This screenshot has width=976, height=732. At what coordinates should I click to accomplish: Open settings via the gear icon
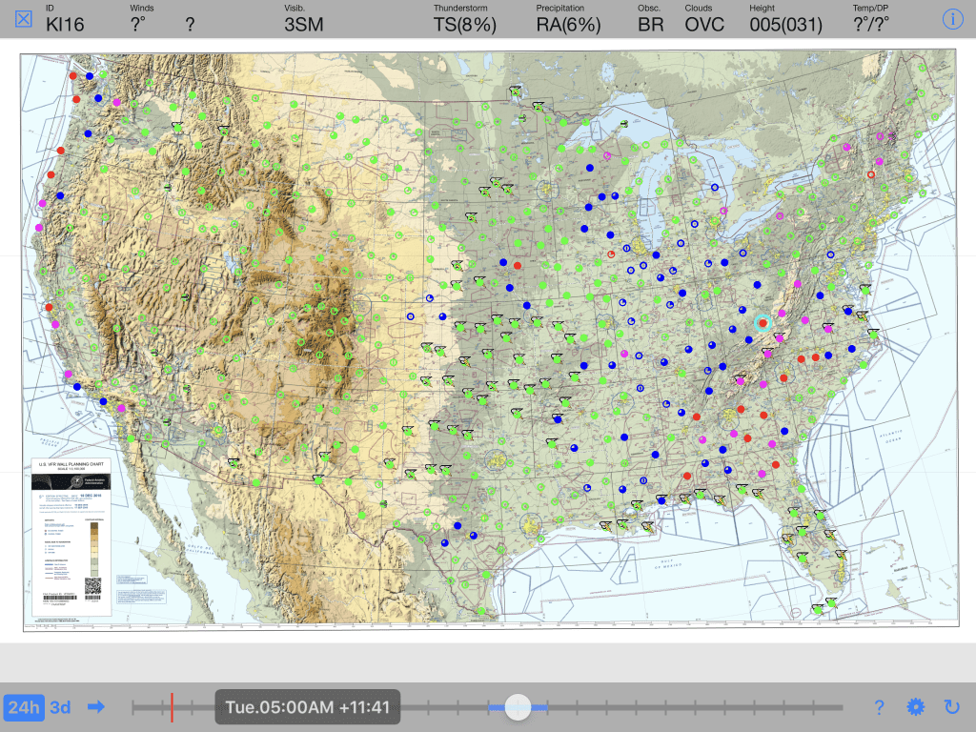pos(915,707)
